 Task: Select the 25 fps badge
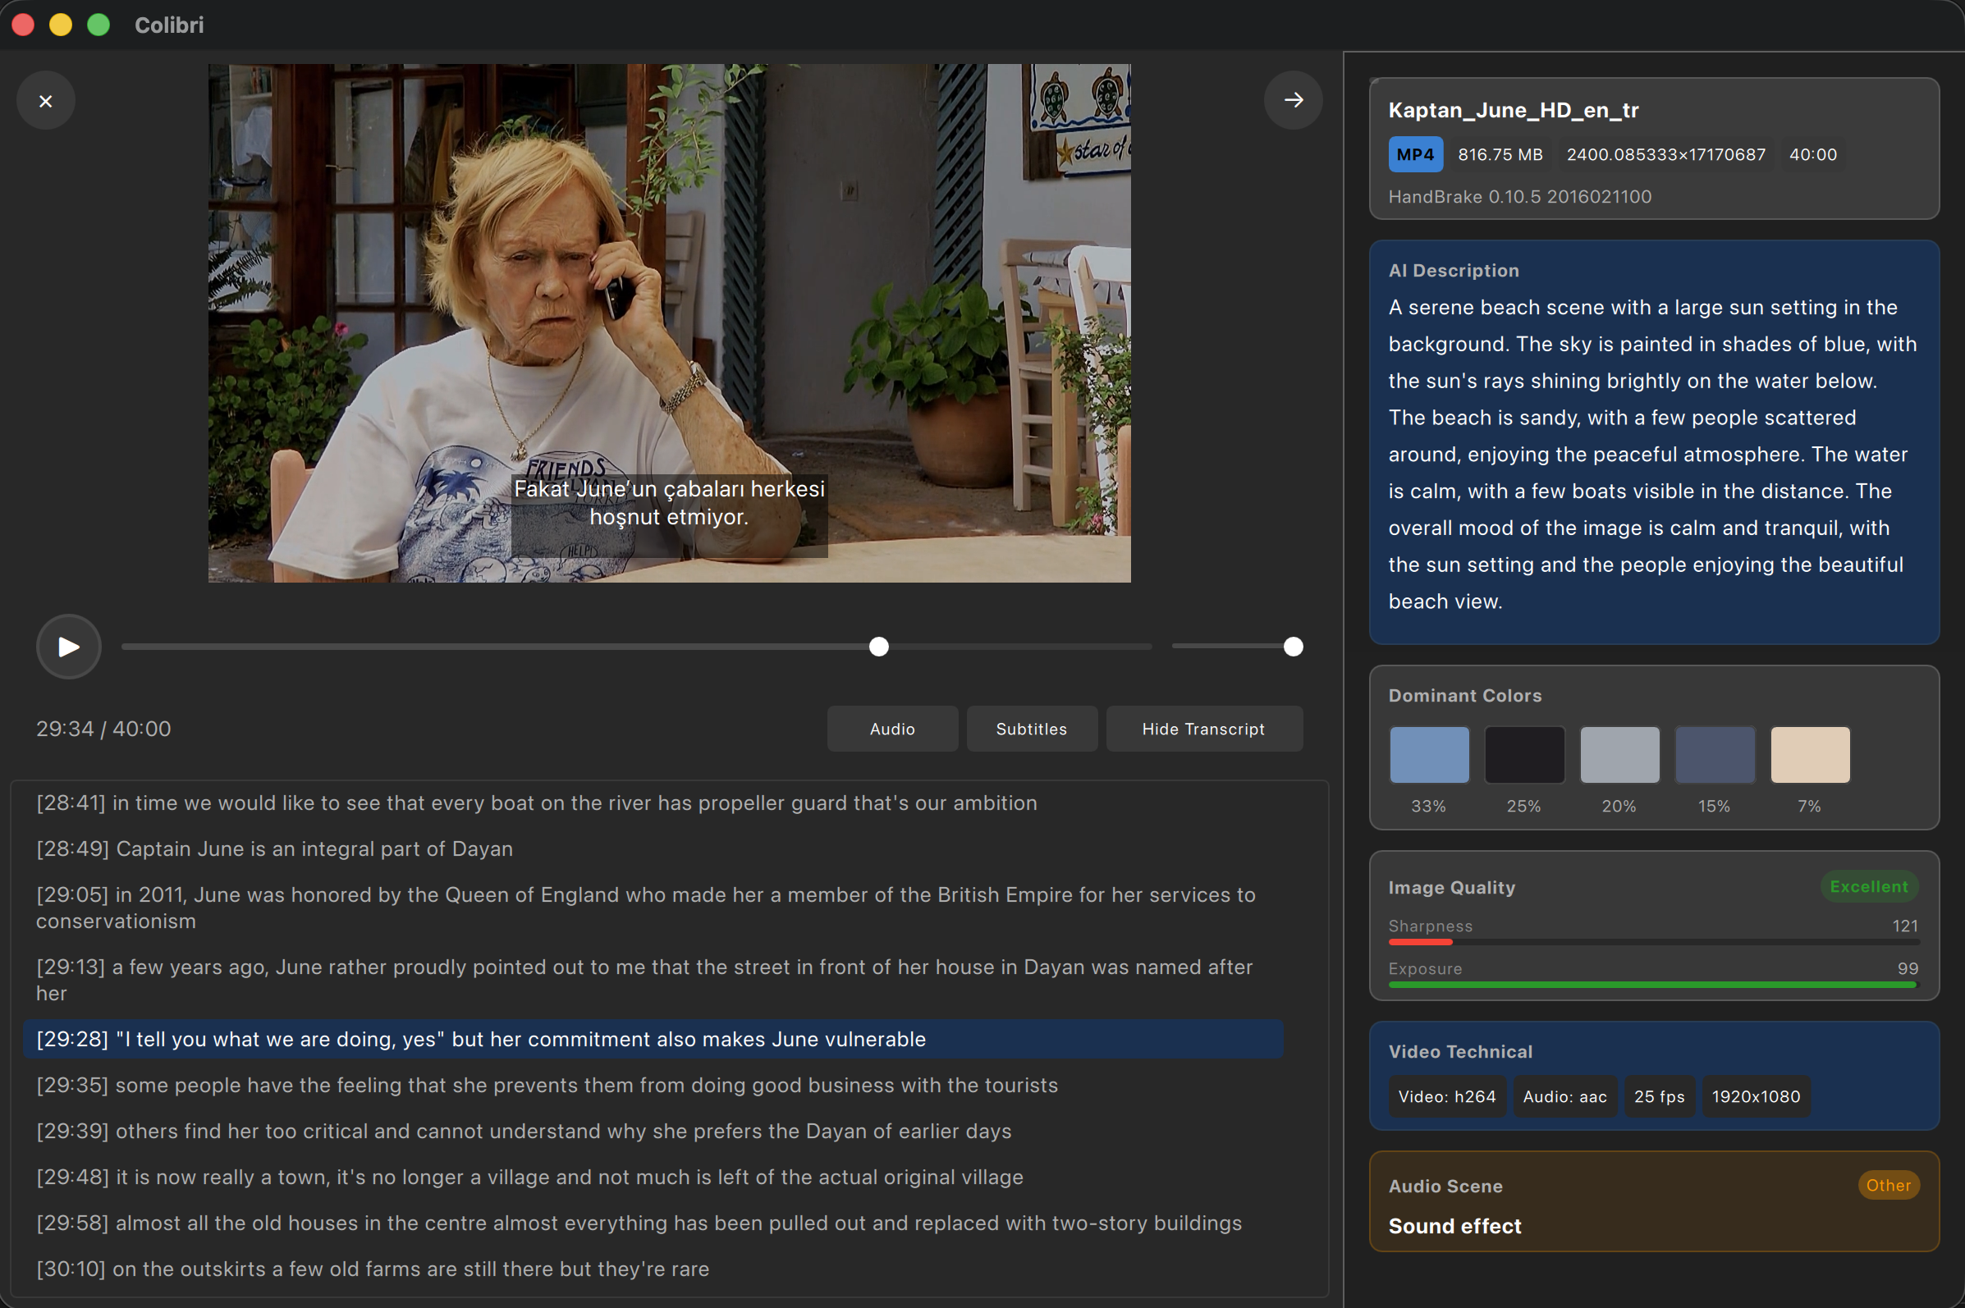coord(1660,1096)
